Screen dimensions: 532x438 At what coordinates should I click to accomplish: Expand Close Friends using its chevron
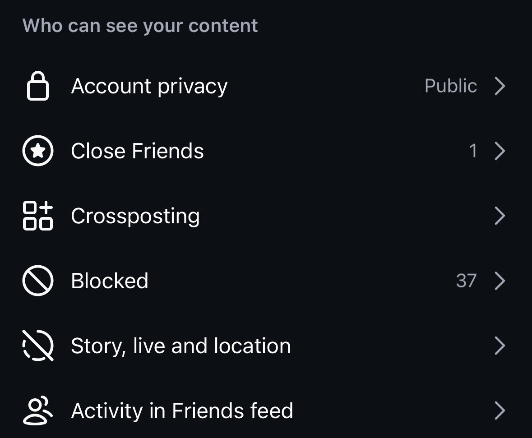[x=500, y=151]
